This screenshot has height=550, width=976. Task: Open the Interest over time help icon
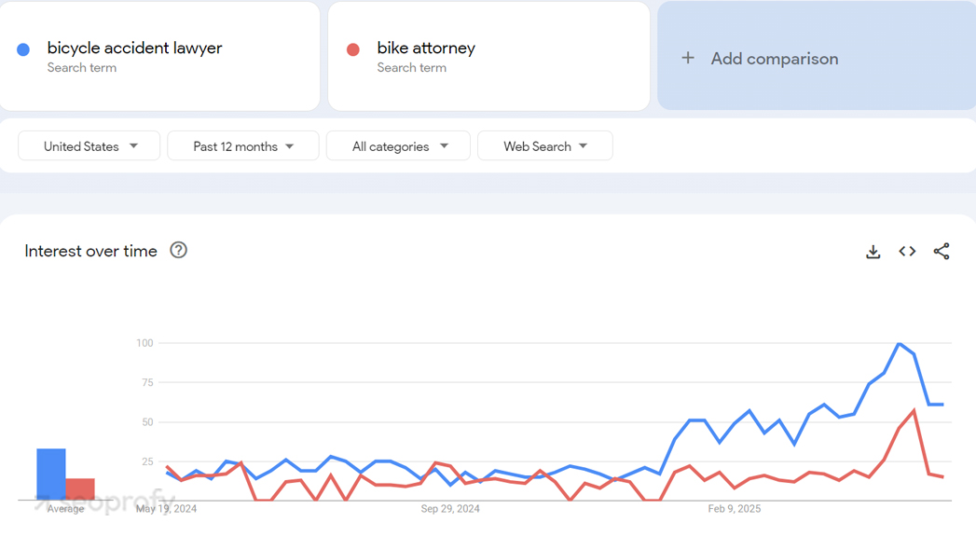click(179, 250)
